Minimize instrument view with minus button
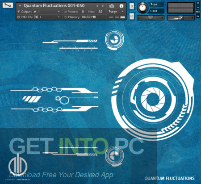Viewport: 201px width, 184px height. [x=198, y=8]
